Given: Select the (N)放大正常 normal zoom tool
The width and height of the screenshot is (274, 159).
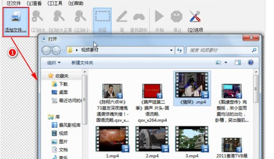Looking at the screenshot, I should click(60, 21).
